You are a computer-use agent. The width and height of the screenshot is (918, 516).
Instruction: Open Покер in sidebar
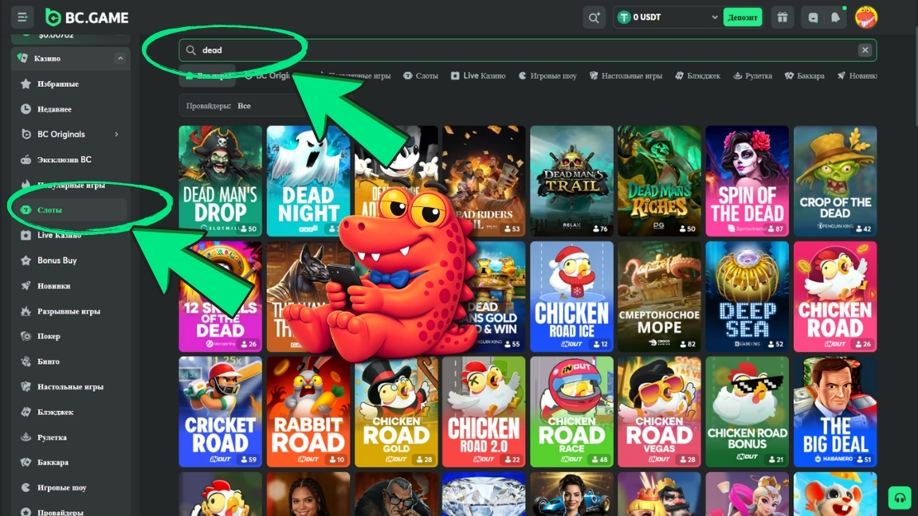click(69, 336)
